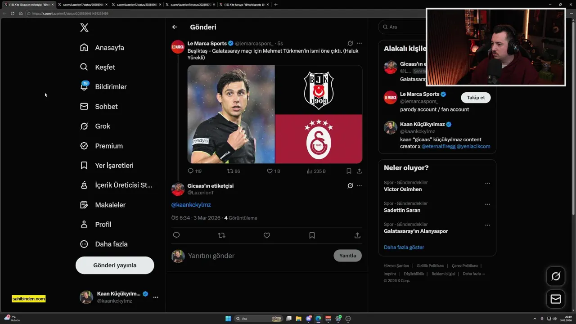This screenshot has width=576, height=324.
Task: Click the Yanıtla button
Action: click(x=347, y=256)
